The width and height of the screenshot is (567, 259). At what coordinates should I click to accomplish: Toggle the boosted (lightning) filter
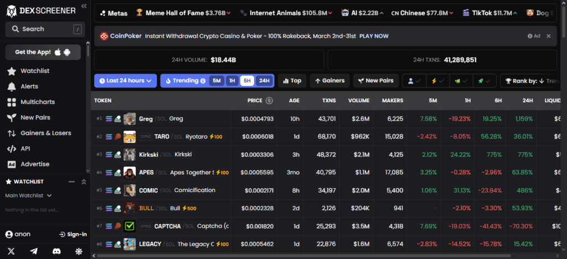pyautogui.click(x=438, y=81)
